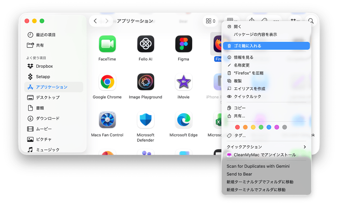Select the Macs Fan Control app icon
Image resolution: width=338 pixels, height=204 pixels.
point(107,120)
